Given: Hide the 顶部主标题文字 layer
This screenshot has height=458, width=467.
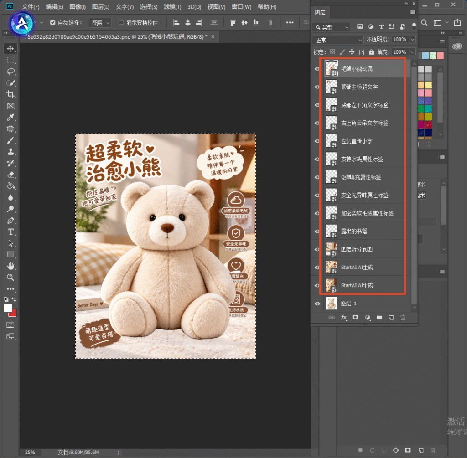Looking at the screenshot, I should (x=317, y=87).
